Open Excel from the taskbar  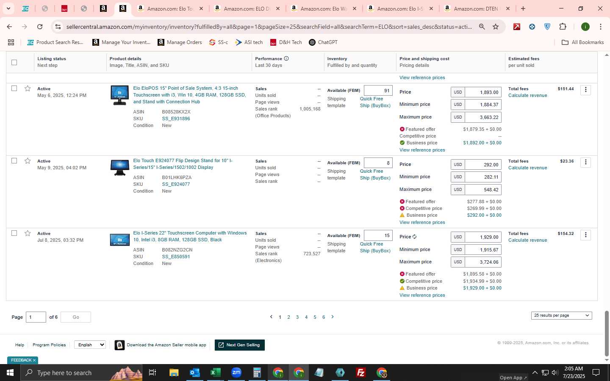click(215, 373)
